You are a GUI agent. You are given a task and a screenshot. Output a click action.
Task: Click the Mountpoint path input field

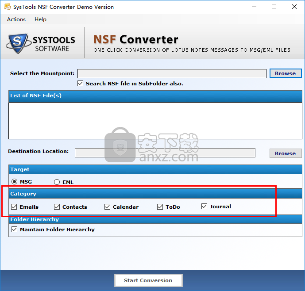tap(172, 74)
